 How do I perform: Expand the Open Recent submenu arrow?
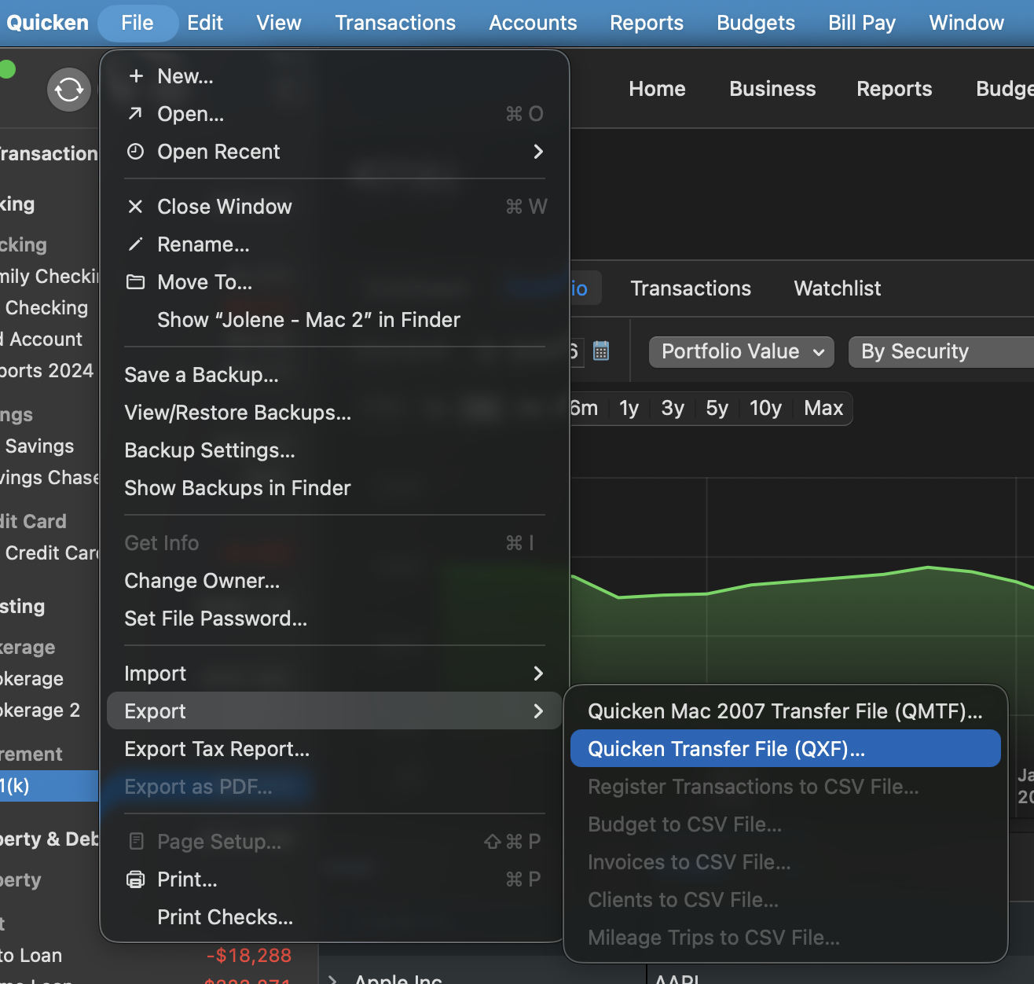click(x=538, y=151)
